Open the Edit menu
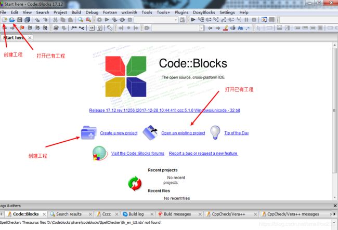The image size is (338, 230). (x=15, y=12)
